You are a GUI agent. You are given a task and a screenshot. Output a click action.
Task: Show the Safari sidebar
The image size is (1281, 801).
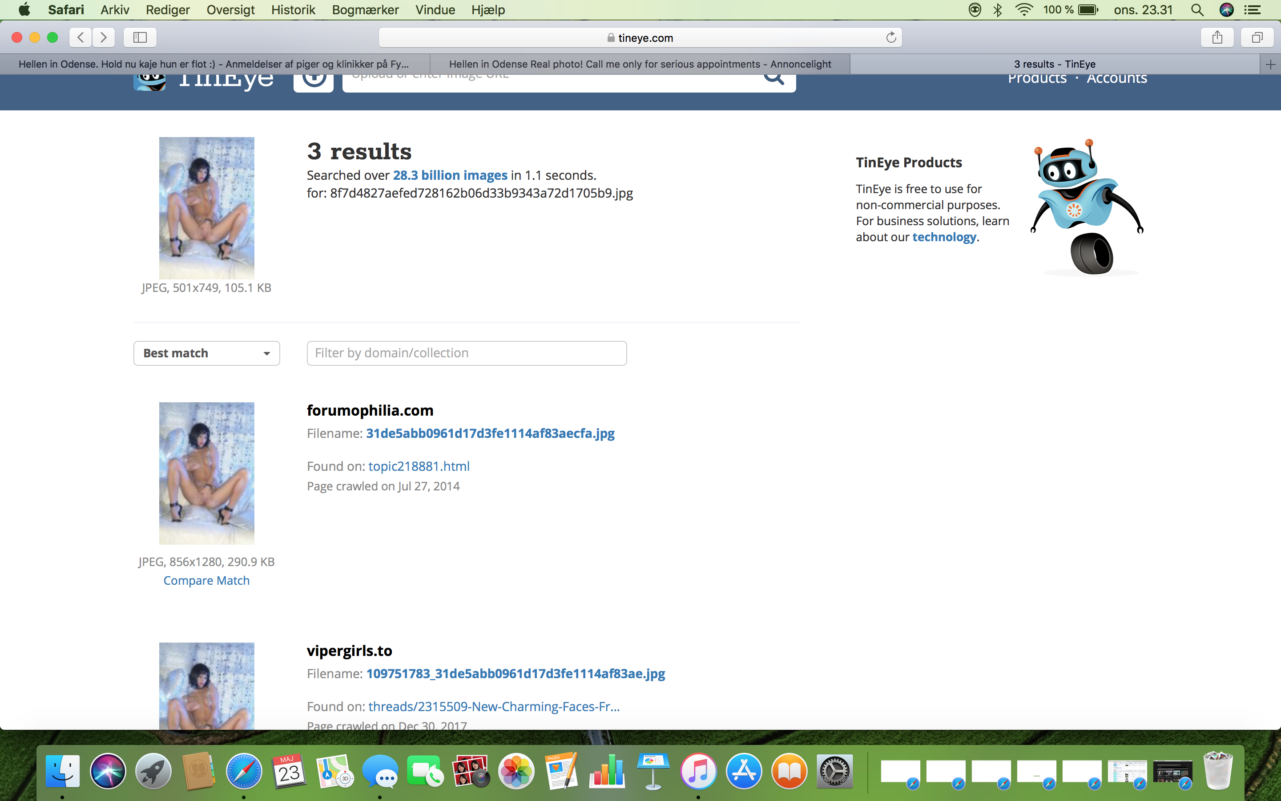point(140,37)
